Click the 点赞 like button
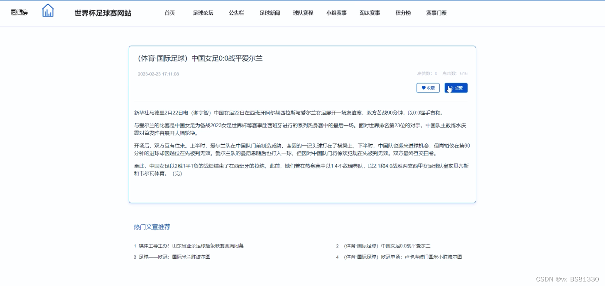Viewport: 605px width, 286px height. [x=456, y=88]
